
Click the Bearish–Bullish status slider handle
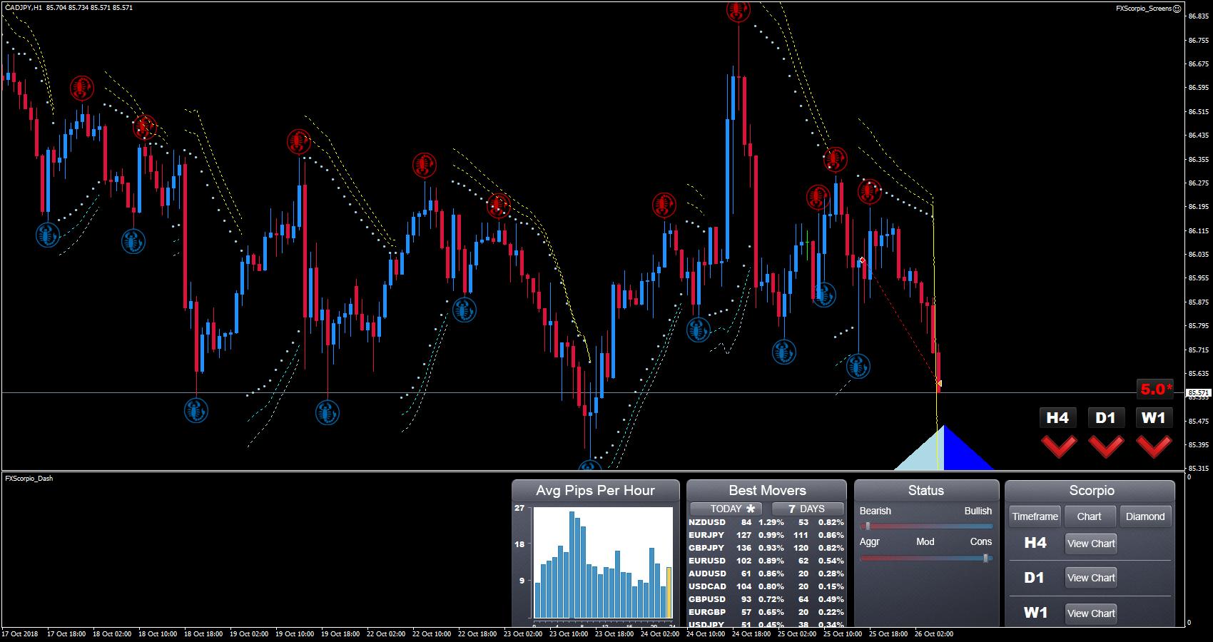868,526
